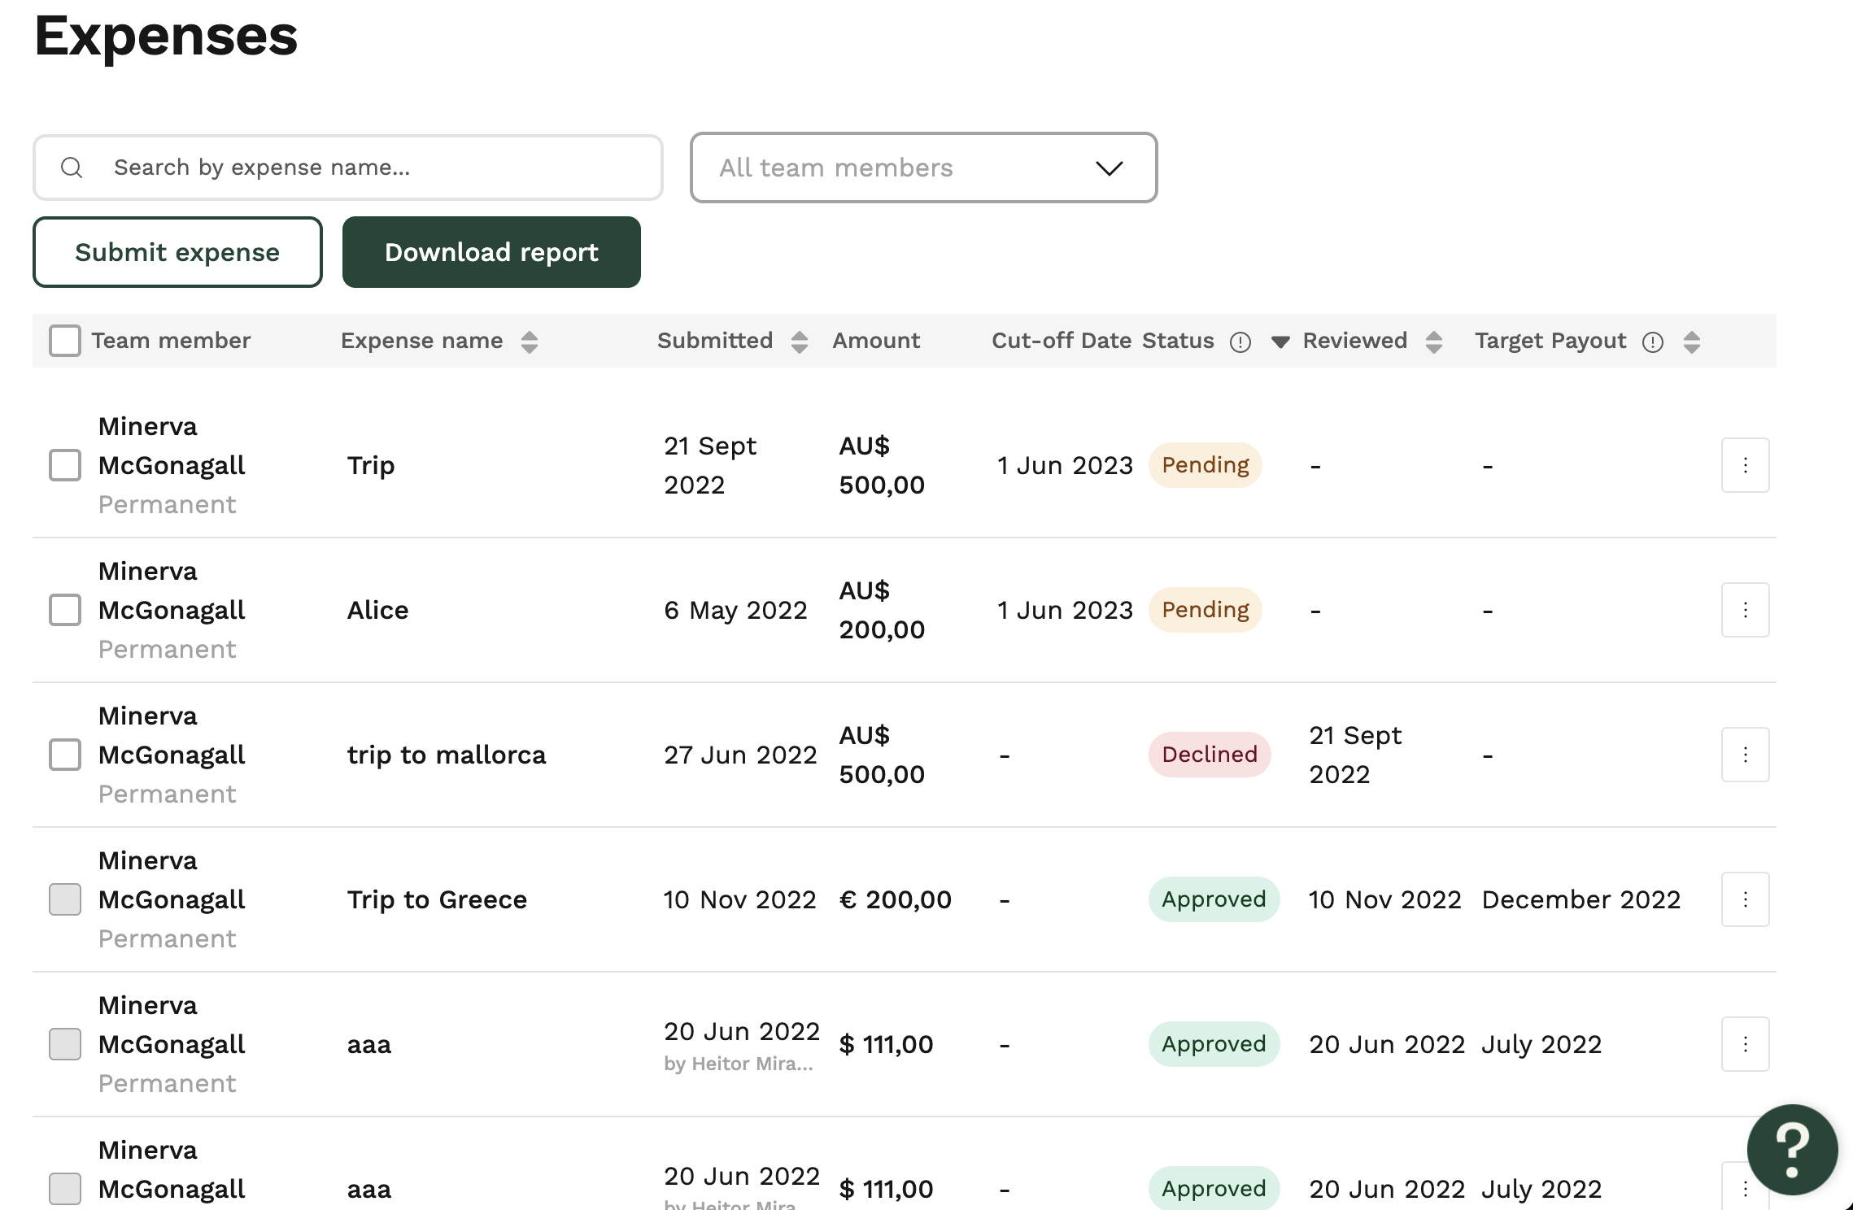The width and height of the screenshot is (1853, 1210).
Task: Click the 'Trip to Greece' expense name
Action: (x=437, y=900)
